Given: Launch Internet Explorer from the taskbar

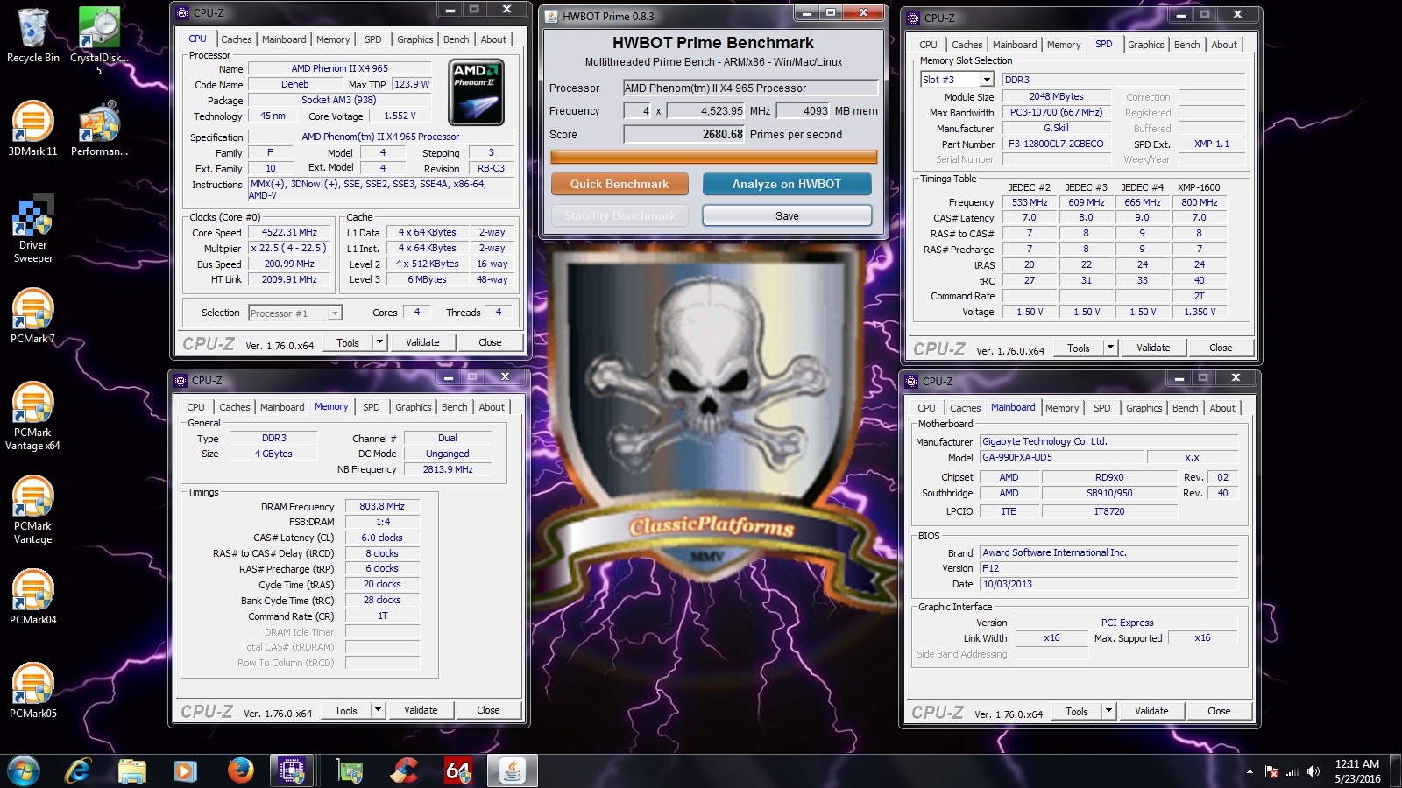Looking at the screenshot, I should tap(79, 770).
